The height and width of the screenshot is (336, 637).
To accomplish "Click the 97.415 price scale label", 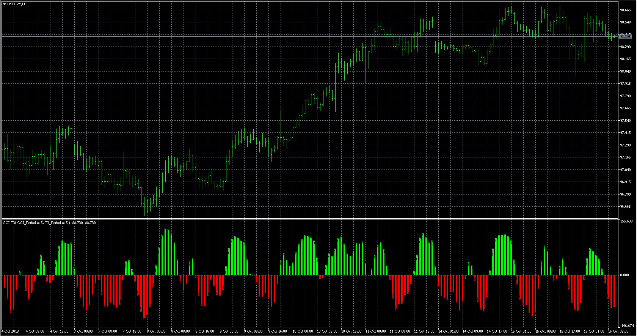I will (625, 133).
